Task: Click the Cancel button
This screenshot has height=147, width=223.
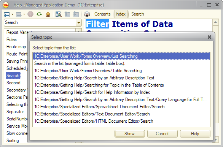Action: [162, 134]
